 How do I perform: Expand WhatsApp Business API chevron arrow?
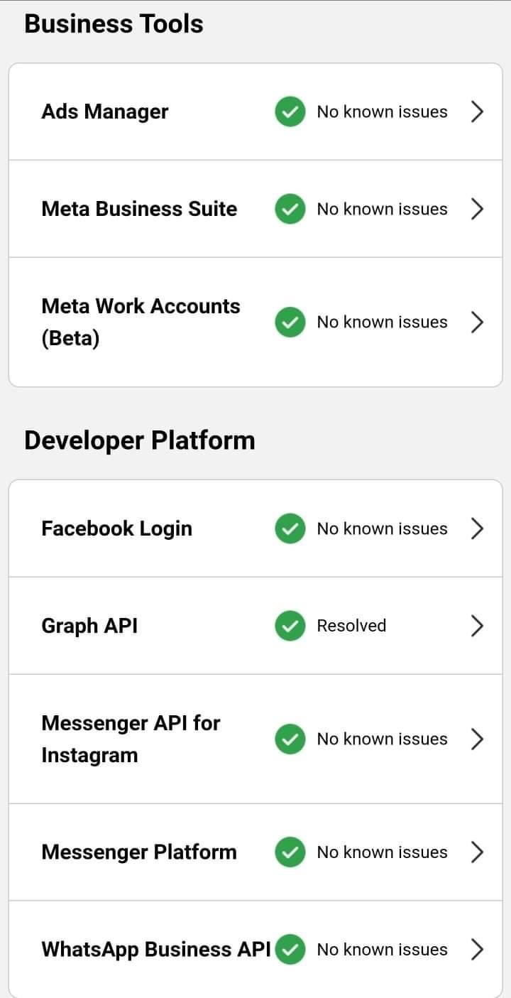(478, 949)
